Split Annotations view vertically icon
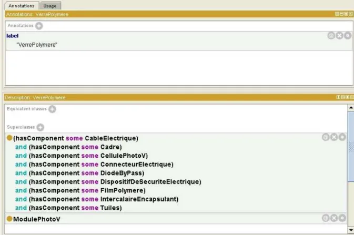This screenshot has height=235, width=354. point(337,14)
